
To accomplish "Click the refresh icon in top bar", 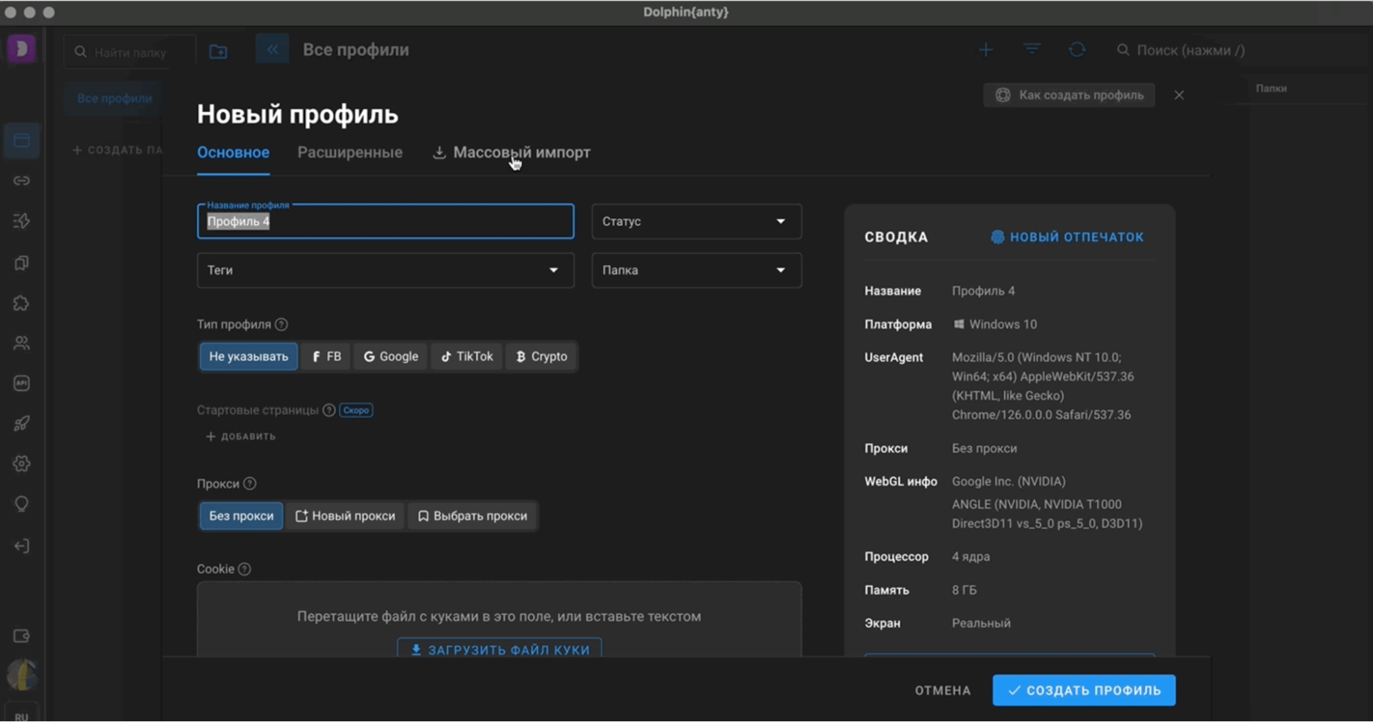I will 1076,49.
